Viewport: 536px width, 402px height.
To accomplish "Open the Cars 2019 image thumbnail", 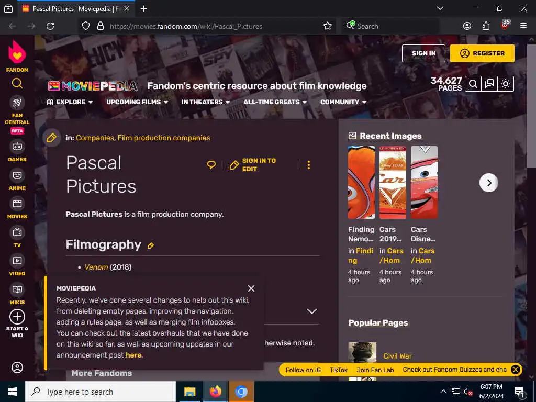I will (x=393, y=182).
